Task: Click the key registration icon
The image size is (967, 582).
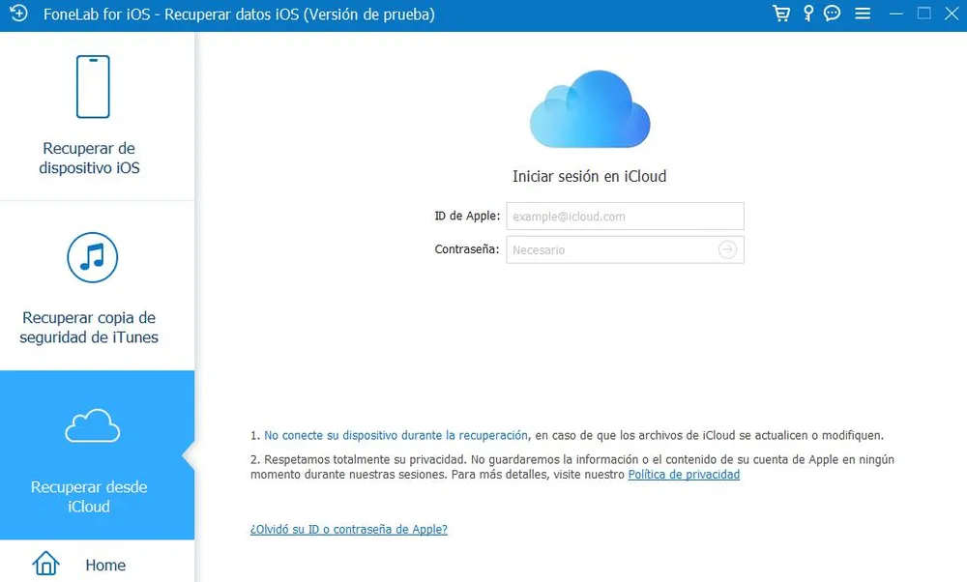Action: click(x=806, y=14)
